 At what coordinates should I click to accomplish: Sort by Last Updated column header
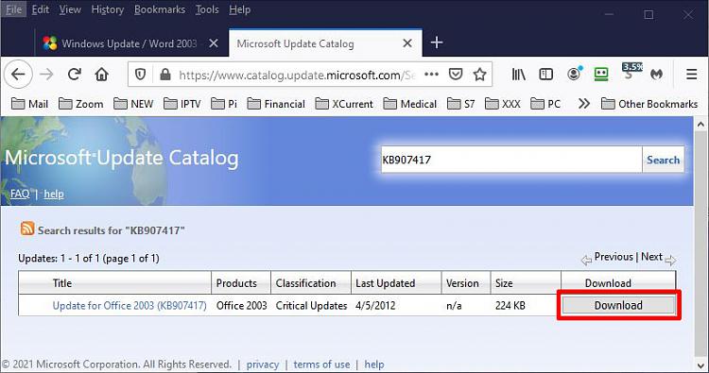pyautogui.click(x=386, y=283)
